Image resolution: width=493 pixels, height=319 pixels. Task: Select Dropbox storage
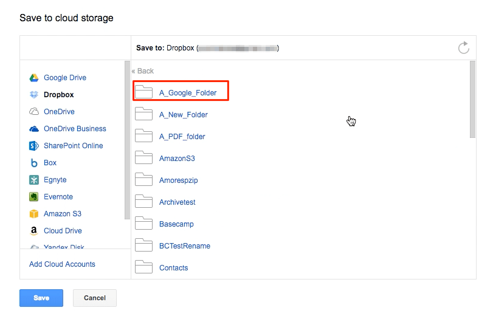59,95
